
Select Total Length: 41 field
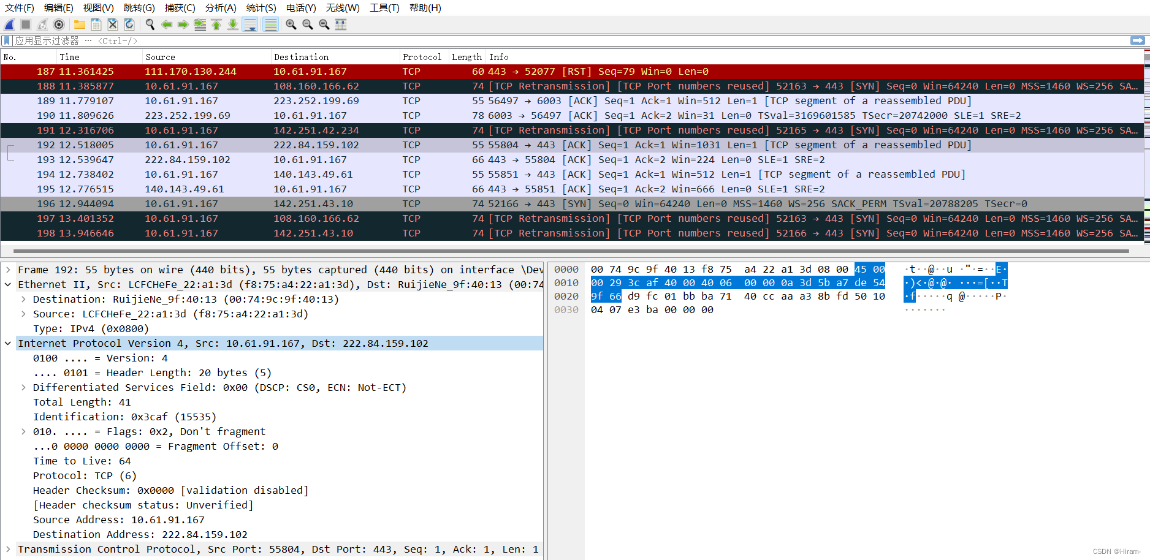click(x=82, y=402)
